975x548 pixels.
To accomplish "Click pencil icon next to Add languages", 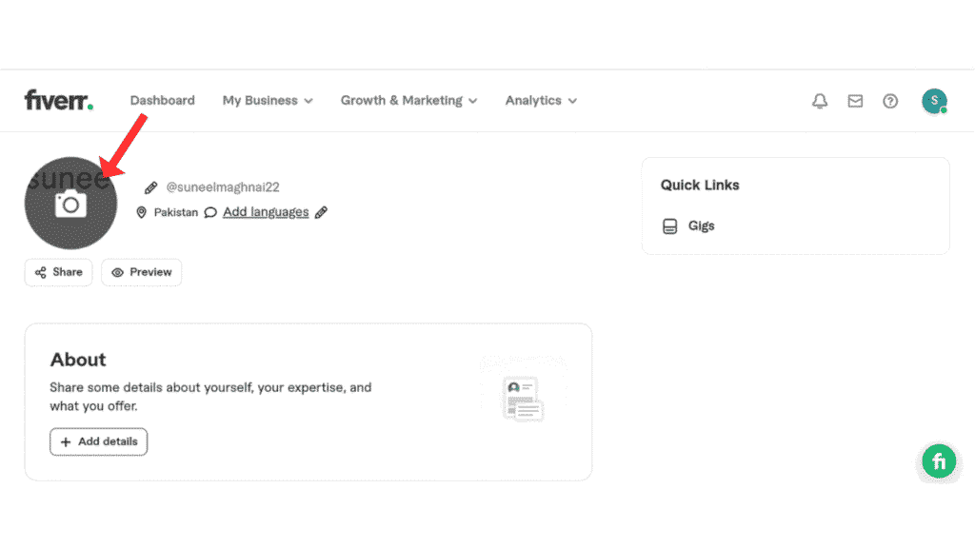I will [x=321, y=212].
